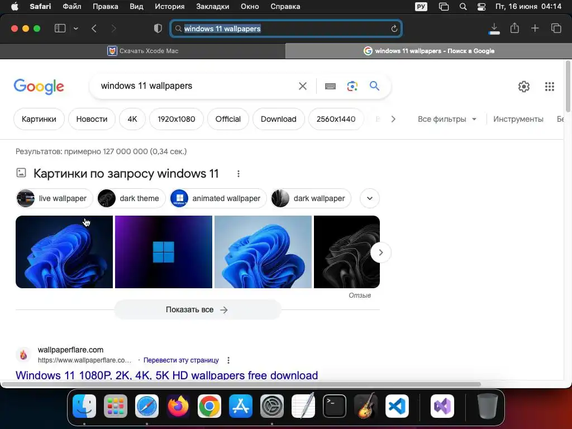Advance the image carousel with the arrow
Screen dimensions: 572x429
(380, 252)
